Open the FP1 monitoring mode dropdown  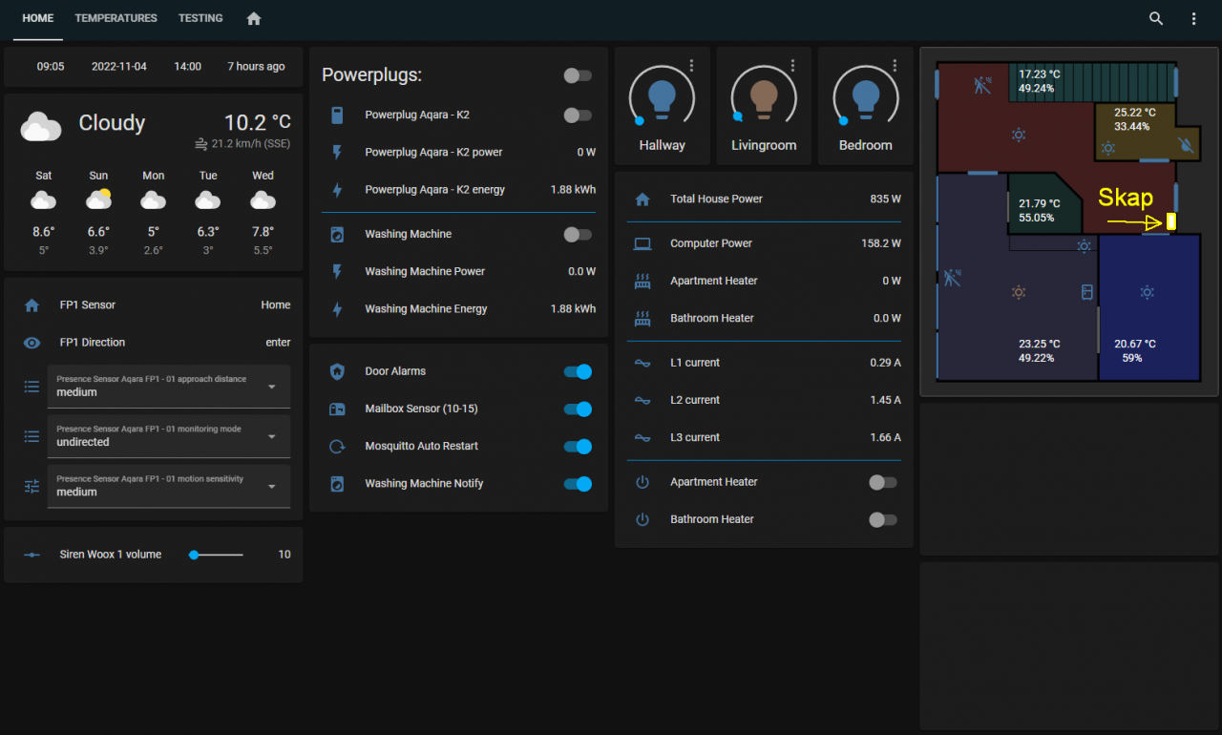(x=169, y=436)
